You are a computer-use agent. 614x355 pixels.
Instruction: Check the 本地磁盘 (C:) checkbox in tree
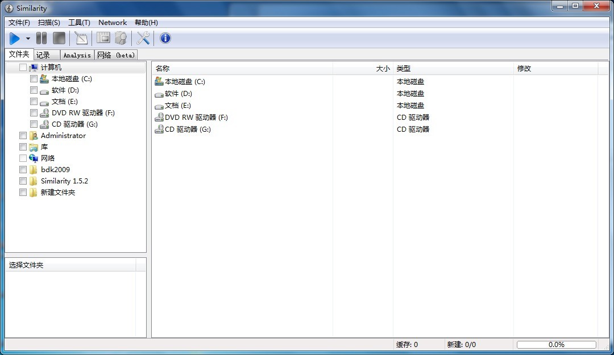coord(34,79)
